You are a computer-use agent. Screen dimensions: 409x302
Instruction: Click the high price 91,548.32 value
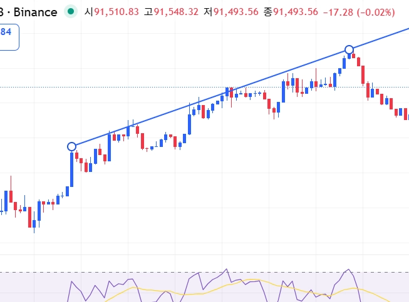[x=176, y=12]
